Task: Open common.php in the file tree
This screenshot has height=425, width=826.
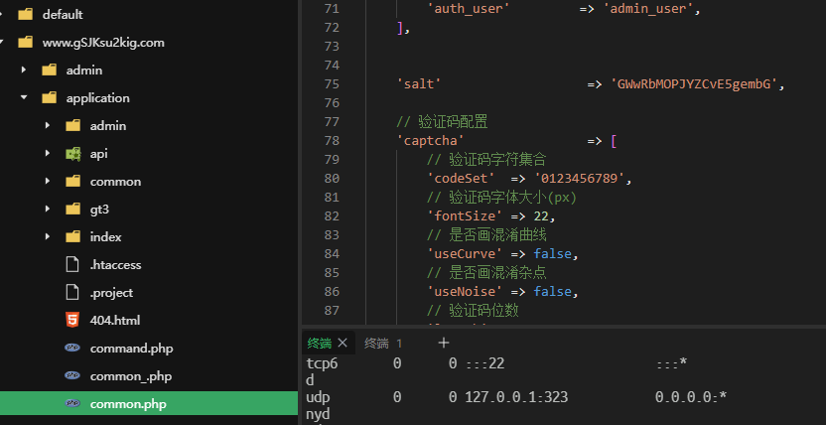Action: 128,404
